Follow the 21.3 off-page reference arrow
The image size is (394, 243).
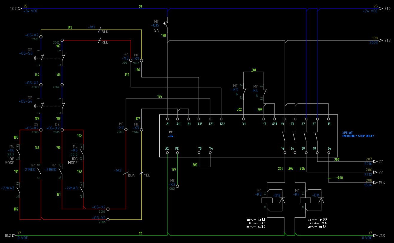coord(381,40)
